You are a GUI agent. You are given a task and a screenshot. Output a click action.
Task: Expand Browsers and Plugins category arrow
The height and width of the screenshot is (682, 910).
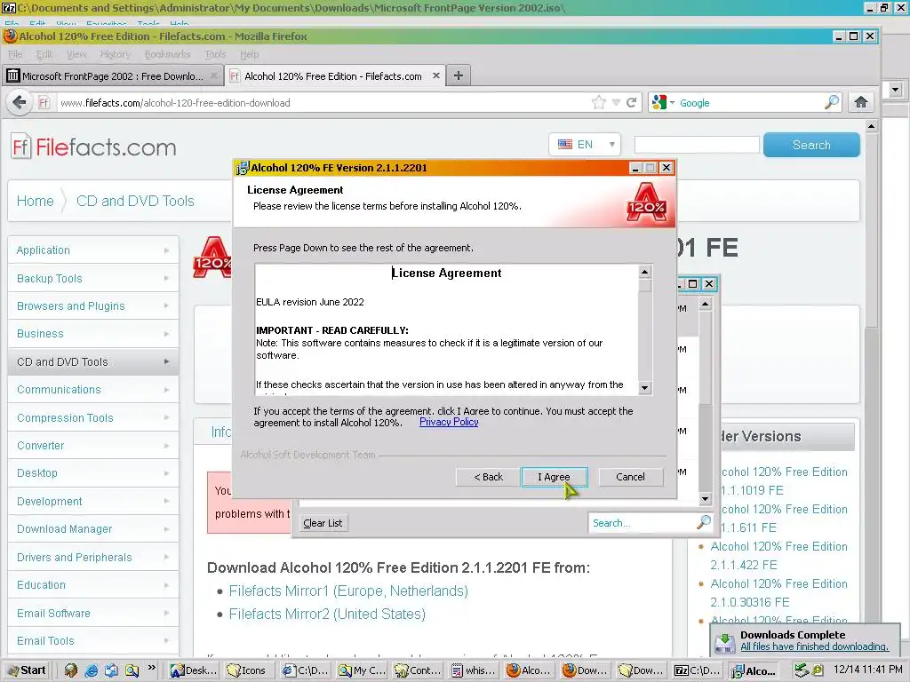click(x=166, y=306)
